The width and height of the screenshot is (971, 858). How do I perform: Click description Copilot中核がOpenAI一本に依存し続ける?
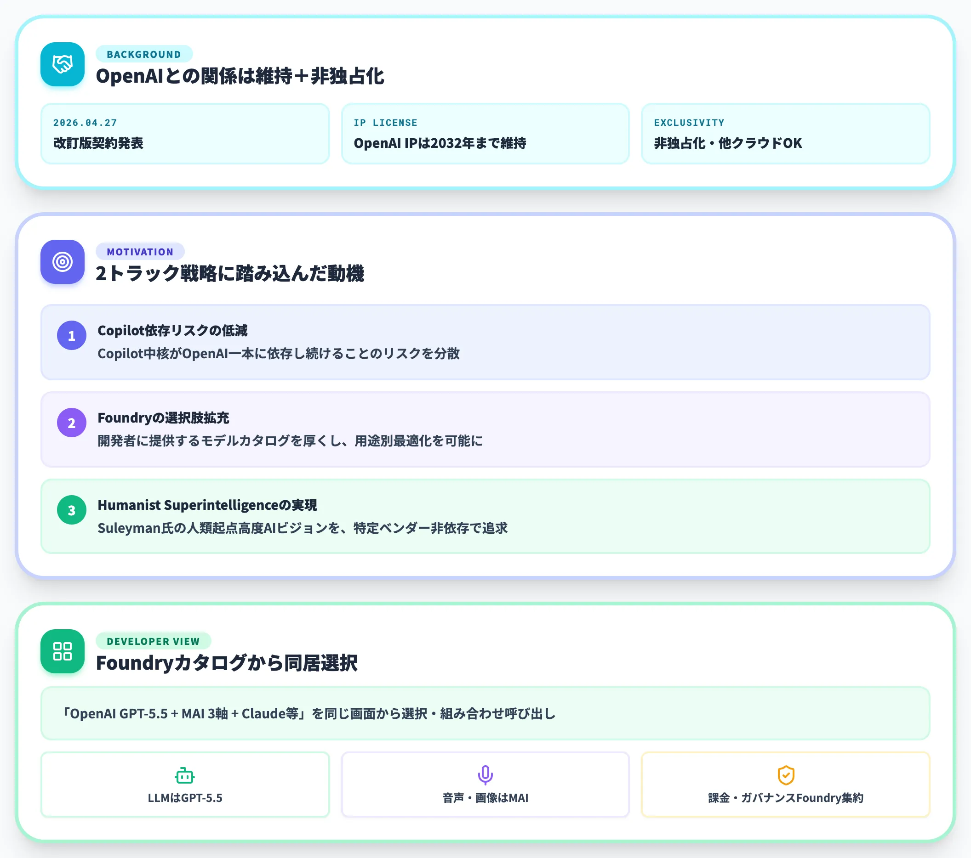pyautogui.click(x=278, y=353)
